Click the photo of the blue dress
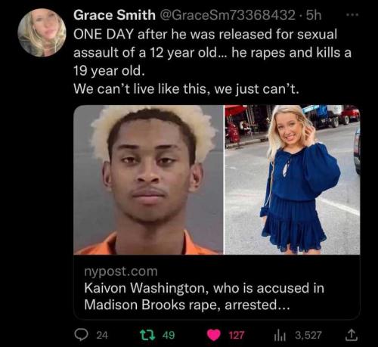This screenshot has height=347, width=378. pos(293,180)
